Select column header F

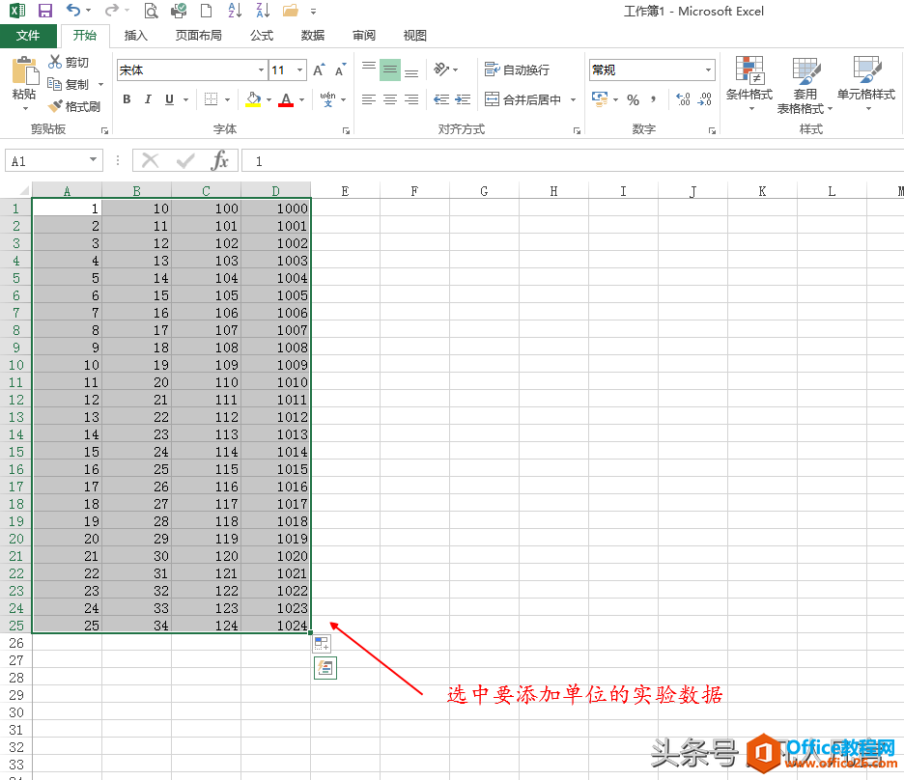(414, 191)
